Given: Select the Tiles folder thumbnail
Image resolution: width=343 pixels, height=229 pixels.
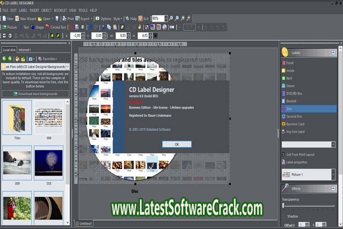Looking at the screenshot, I should [17, 118].
